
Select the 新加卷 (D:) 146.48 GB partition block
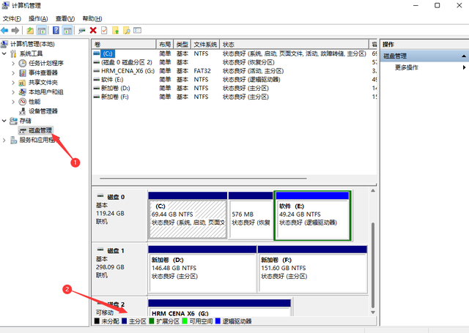[202, 269]
